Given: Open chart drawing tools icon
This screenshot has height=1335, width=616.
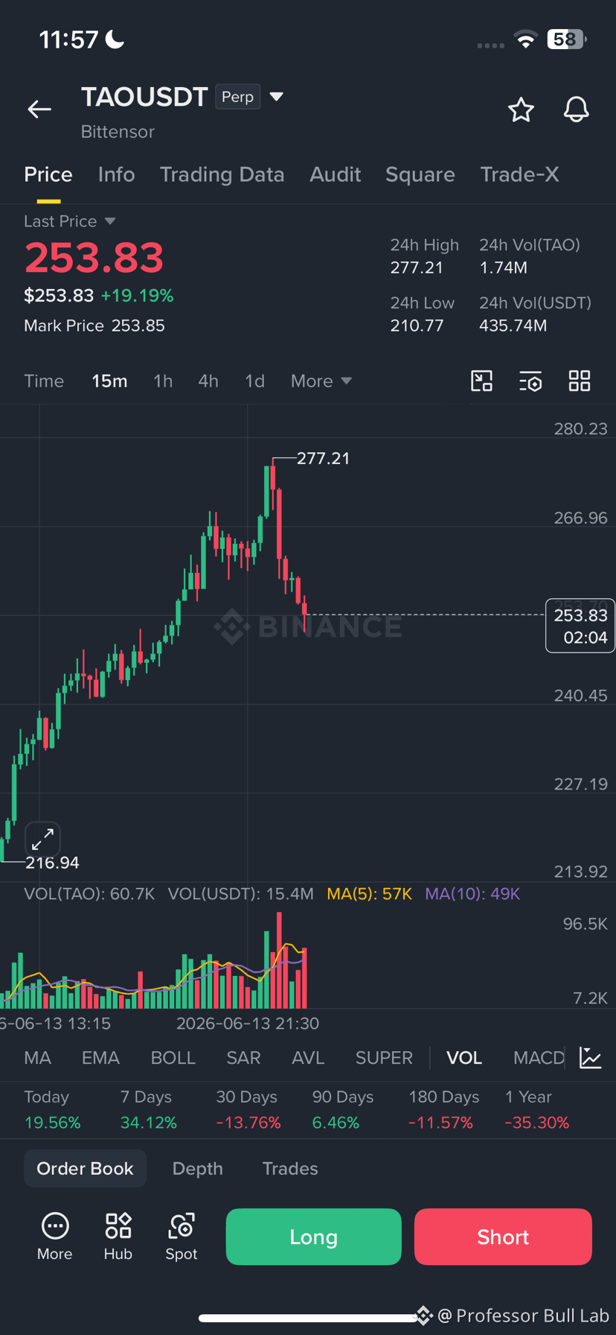Looking at the screenshot, I should 482,381.
